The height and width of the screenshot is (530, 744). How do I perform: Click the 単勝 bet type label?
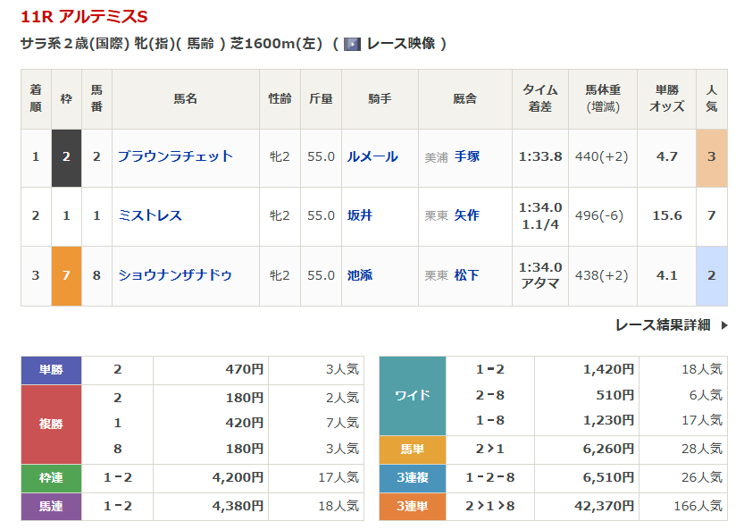[51, 368]
